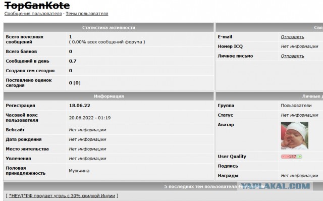Screen dimensions: 323x201
Task: Click 'Нет информации' next to Статус
Action: (299, 115)
